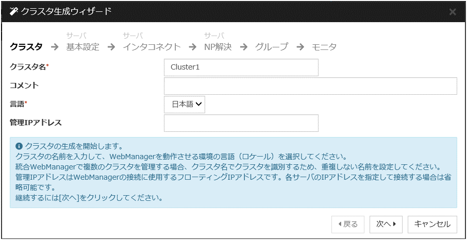The height and width of the screenshot is (240, 467).
Task: Switch to the インタコネクト step
Action: pyautogui.click(x=152, y=47)
